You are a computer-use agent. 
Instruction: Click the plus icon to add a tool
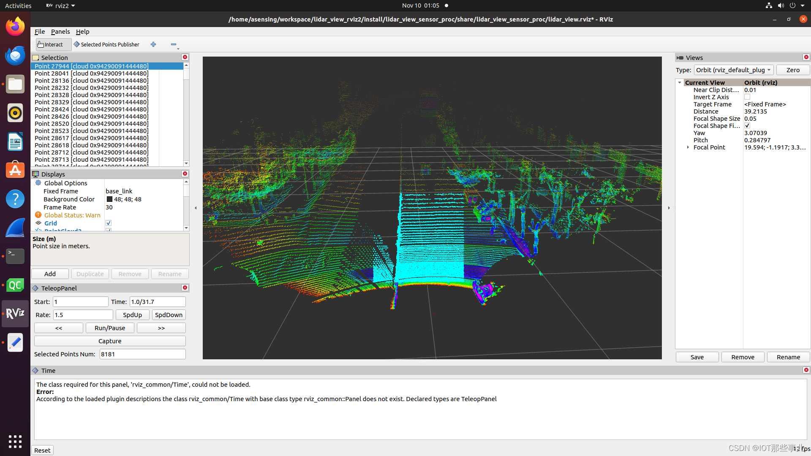153,44
